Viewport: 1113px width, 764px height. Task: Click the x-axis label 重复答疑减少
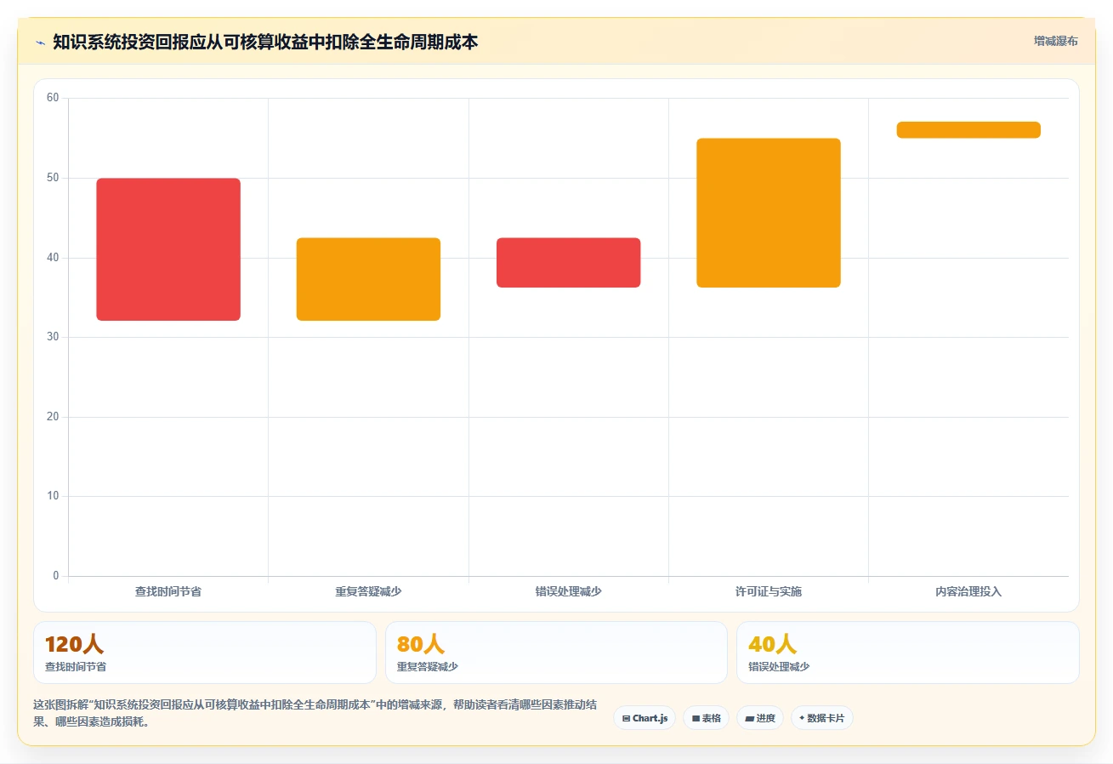(368, 591)
